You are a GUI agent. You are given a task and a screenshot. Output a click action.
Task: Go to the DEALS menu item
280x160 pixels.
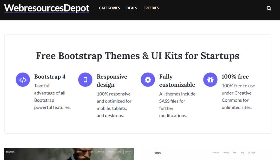(132, 8)
